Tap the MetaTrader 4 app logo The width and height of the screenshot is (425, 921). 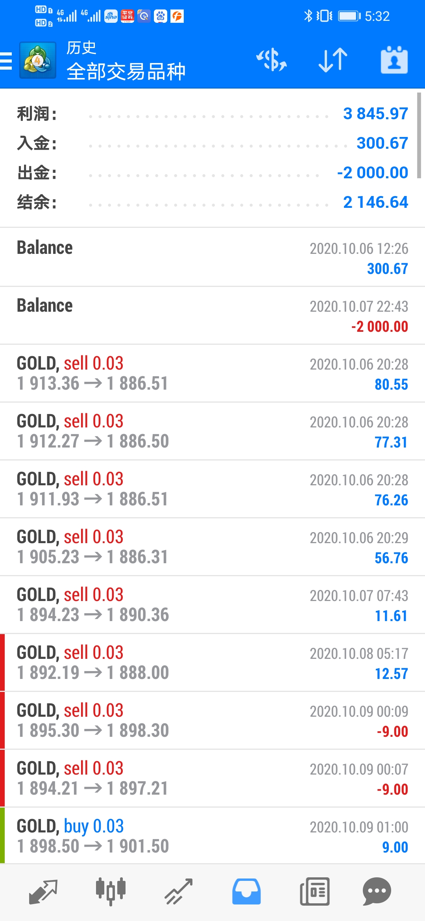37,61
